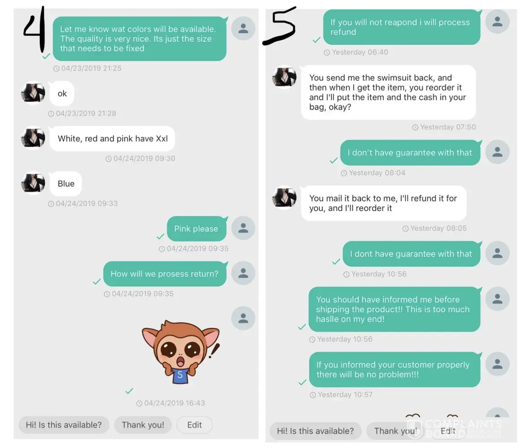Tap the seller avatar beside the "ok" message
This screenshot has width=524, height=448.
pyautogui.click(x=33, y=93)
